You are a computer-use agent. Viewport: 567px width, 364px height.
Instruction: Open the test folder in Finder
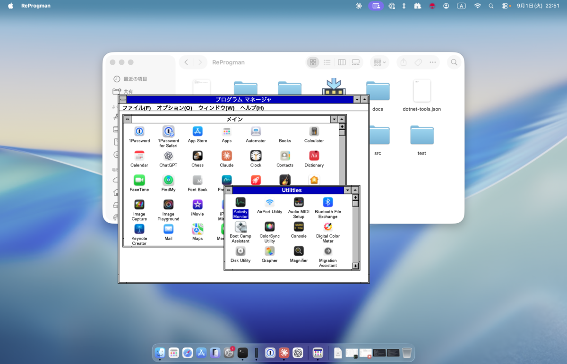click(x=422, y=135)
